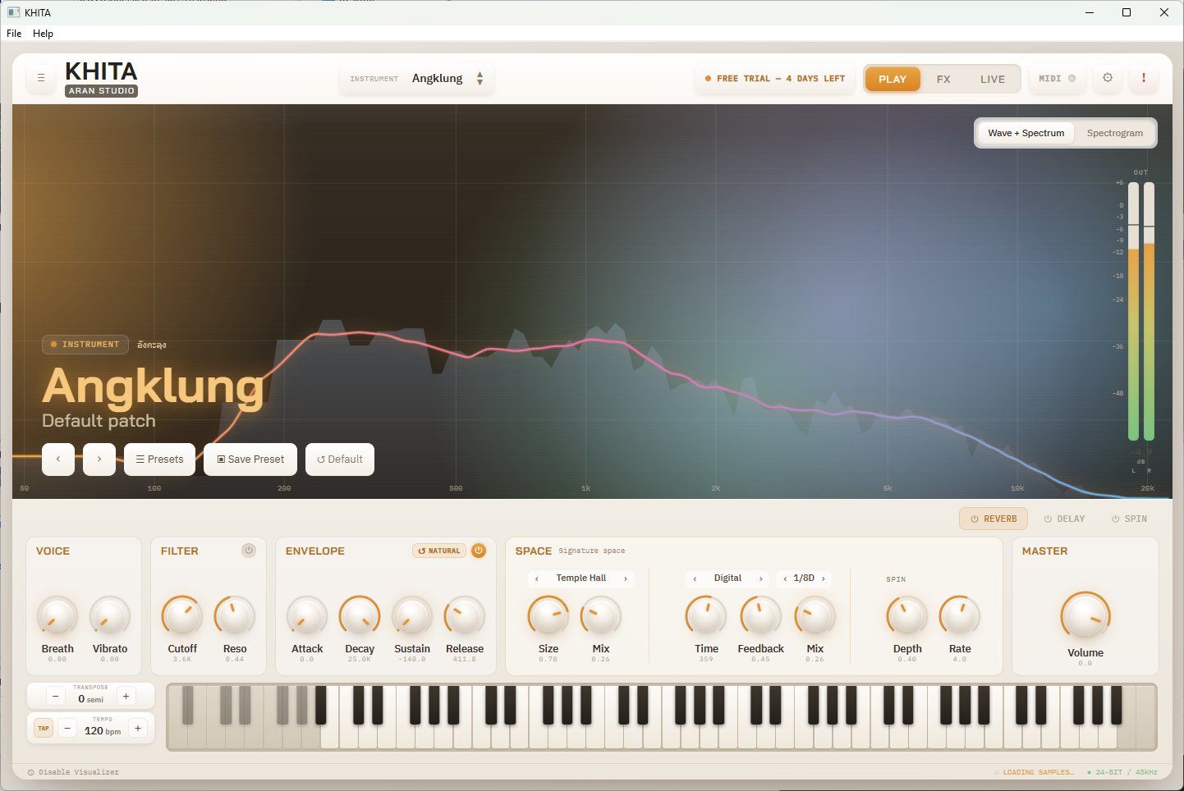Go to the next preset arrow
This screenshot has height=791, width=1184.
pos(99,460)
